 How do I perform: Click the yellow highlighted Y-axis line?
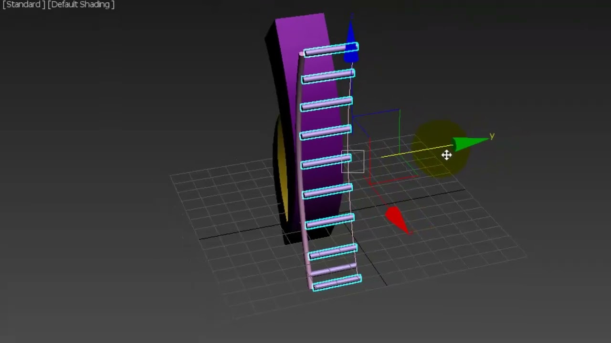pos(416,151)
